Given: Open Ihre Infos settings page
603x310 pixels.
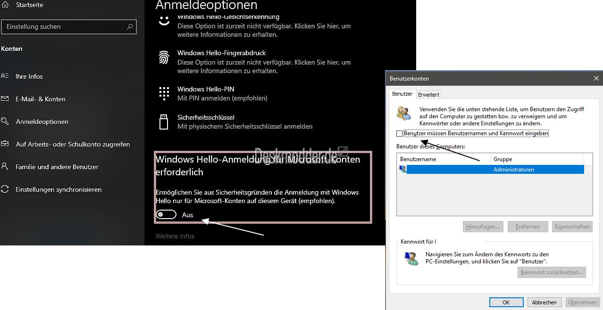Looking at the screenshot, I should (x=29, y=76).
